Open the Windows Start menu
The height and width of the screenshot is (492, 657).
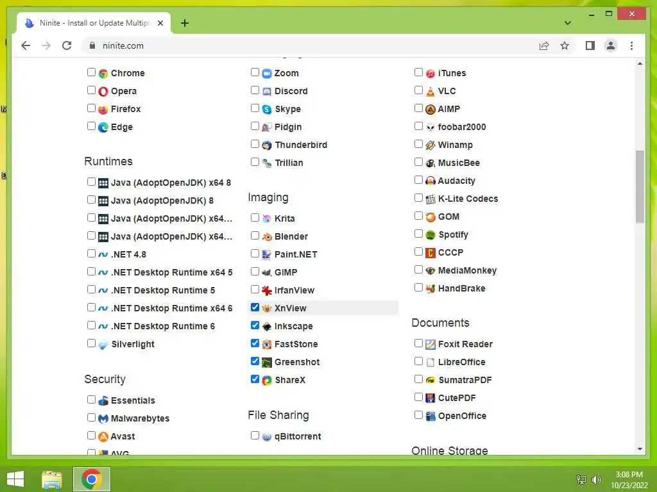(x=16, y=479)
